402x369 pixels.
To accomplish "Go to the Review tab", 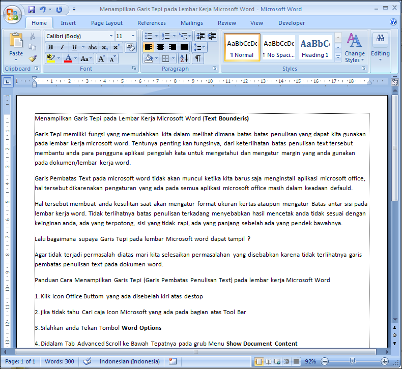I will pos(227,23).
